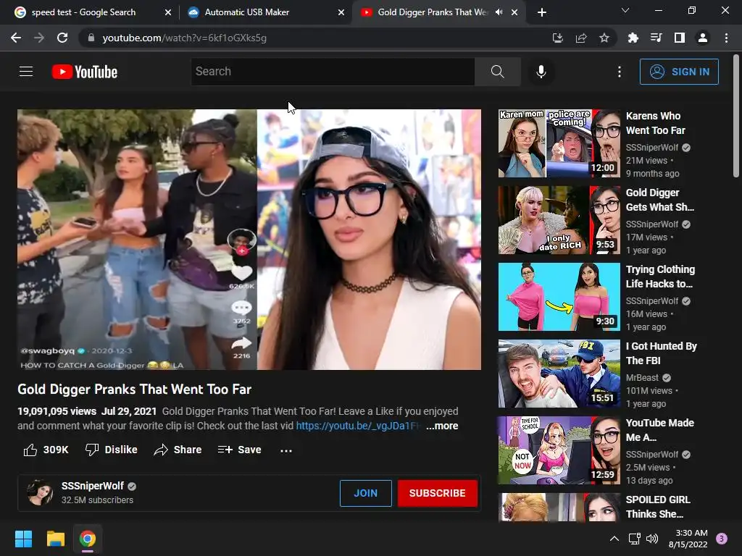Click the install app icon in the address bar
Screen dimensions: 742x556
coord(558,38)
